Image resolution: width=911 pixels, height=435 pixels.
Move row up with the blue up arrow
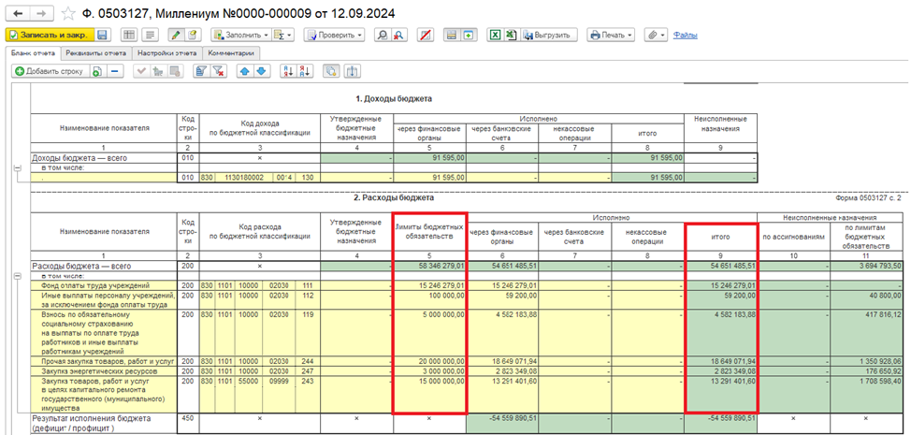pyautogui.click(x=245, y=71)
